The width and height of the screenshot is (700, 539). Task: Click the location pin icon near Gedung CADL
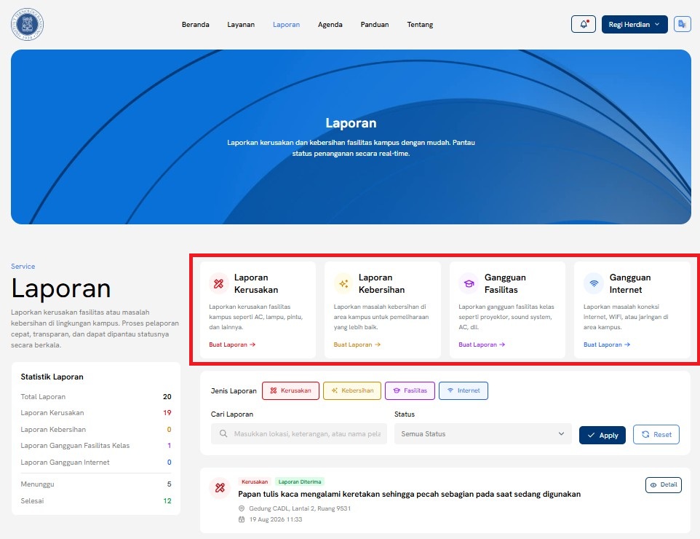coord(242,508)
